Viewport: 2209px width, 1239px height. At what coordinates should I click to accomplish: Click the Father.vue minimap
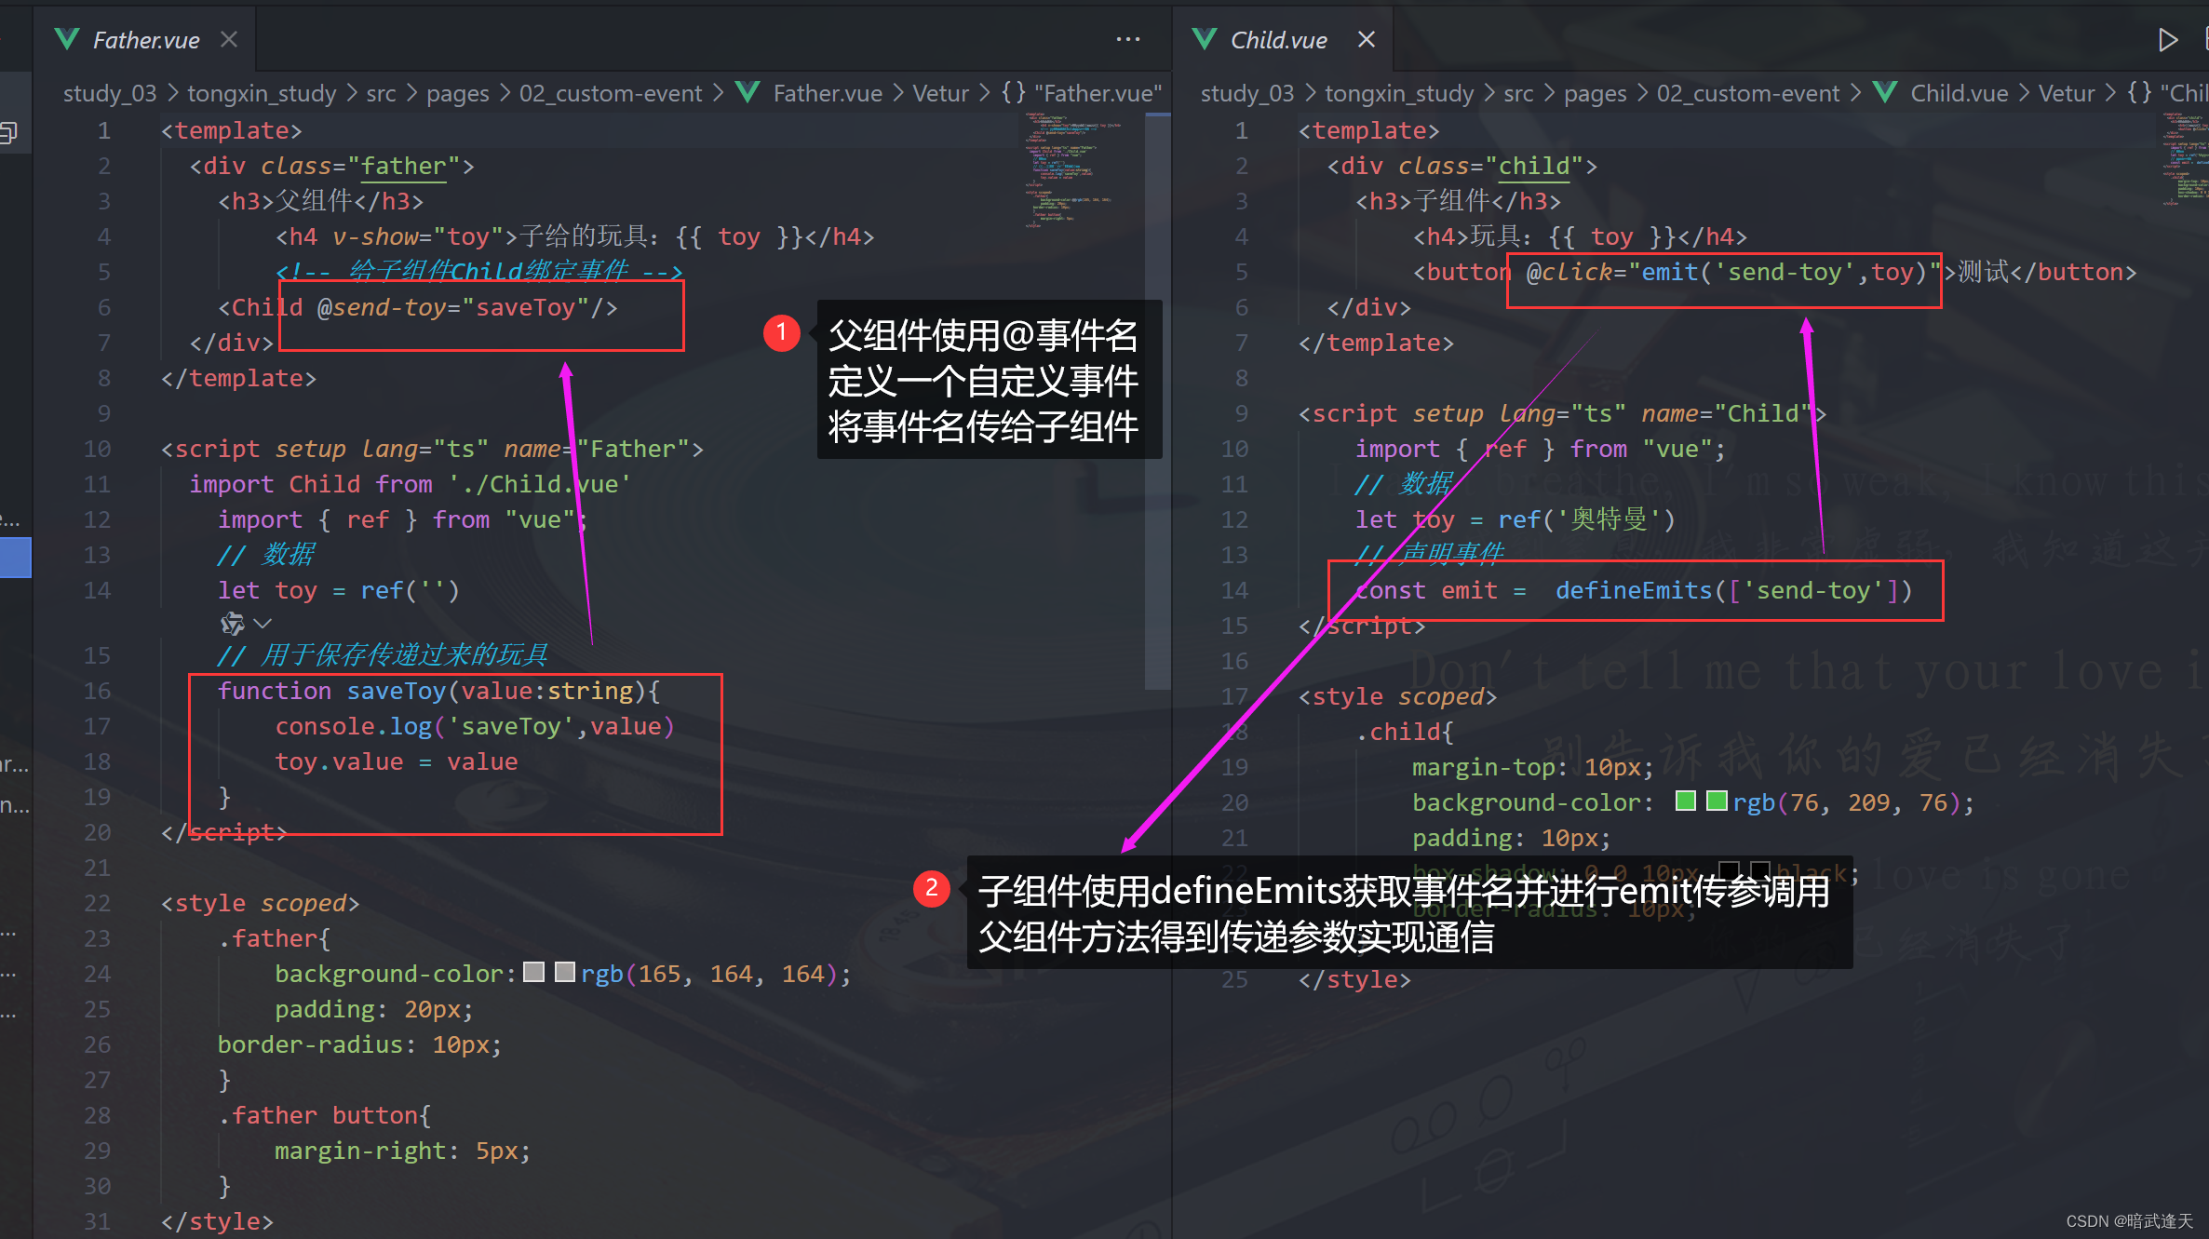click(x=1080, y=169)
